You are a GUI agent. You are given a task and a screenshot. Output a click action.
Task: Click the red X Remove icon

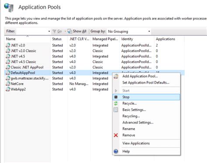[116, 135]
